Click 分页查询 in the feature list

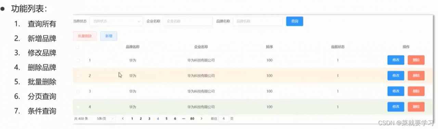pos(42,96)
